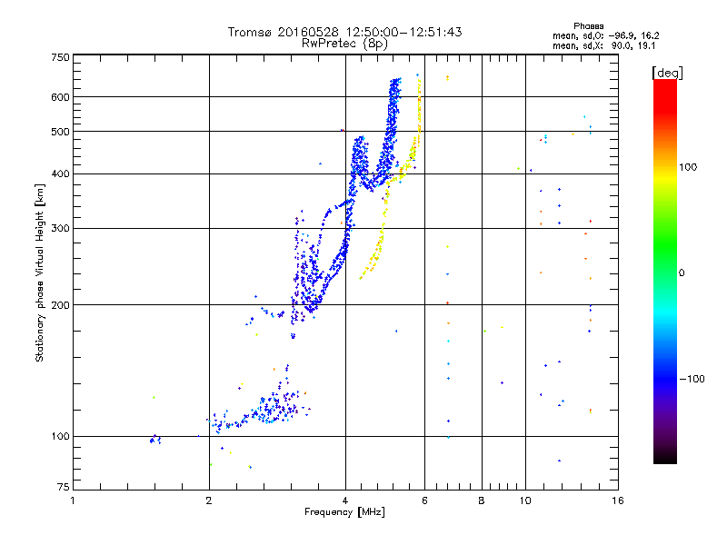This screenshot has height=545, width=727.
Task: Select the subtitle "RwPretec (8p)"
Action: click(x=344, y=44)
